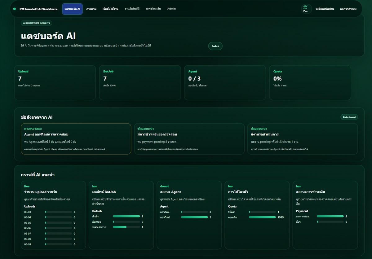Open the งานอัตโนมัติ menu item
This screenshot has width=372, height=259.
132,9
